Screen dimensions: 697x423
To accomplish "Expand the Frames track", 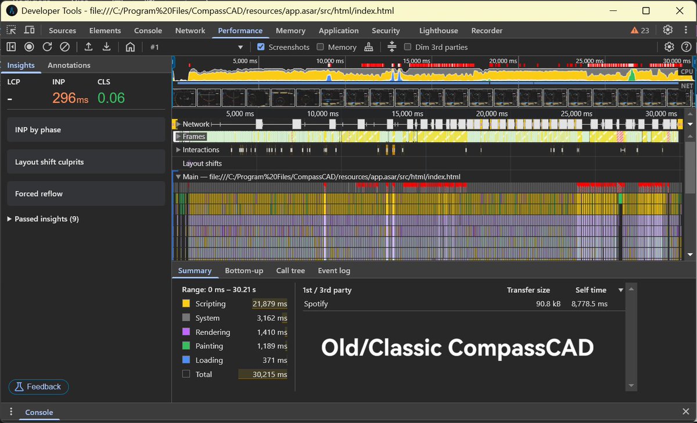I will [x=178, y=136].
